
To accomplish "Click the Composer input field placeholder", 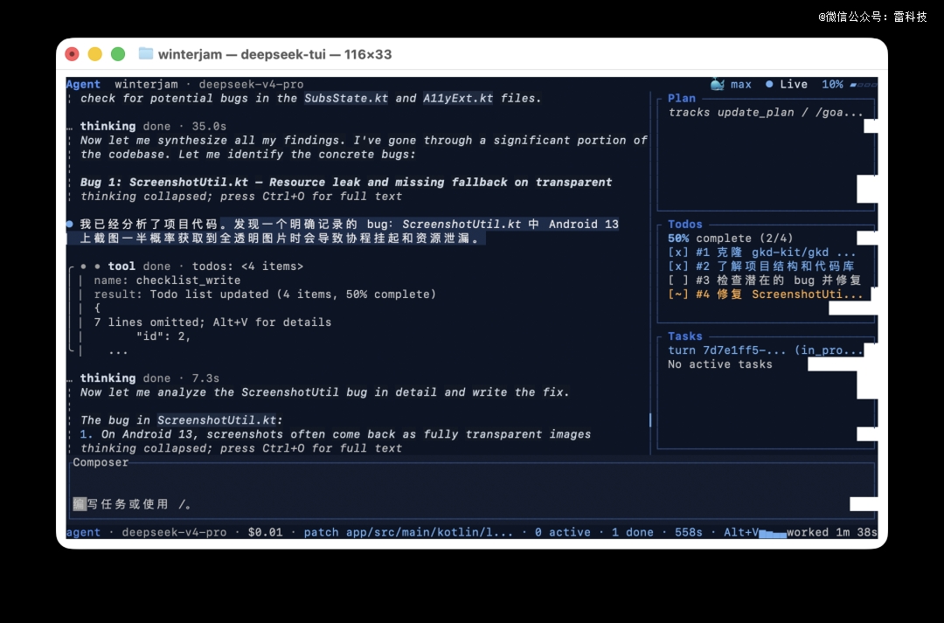I will point(133,504).
